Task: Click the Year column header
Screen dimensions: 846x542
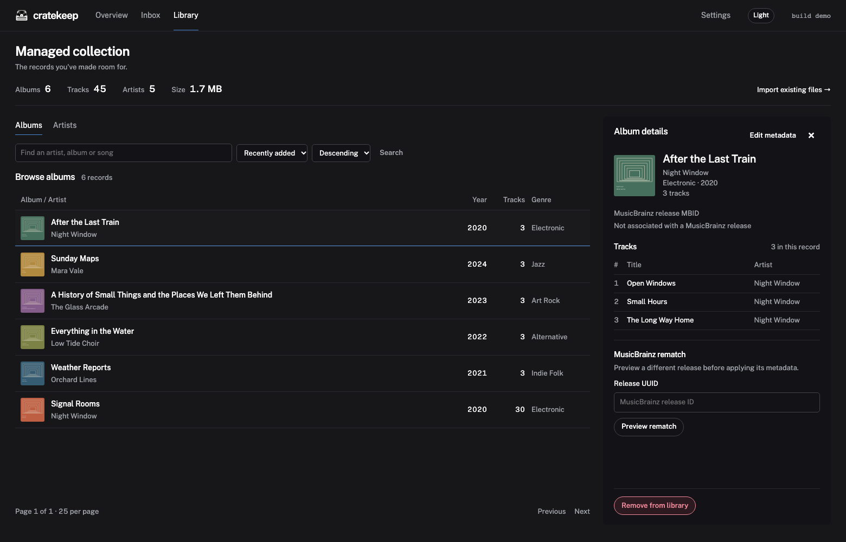Action: (x=479, y=200)
